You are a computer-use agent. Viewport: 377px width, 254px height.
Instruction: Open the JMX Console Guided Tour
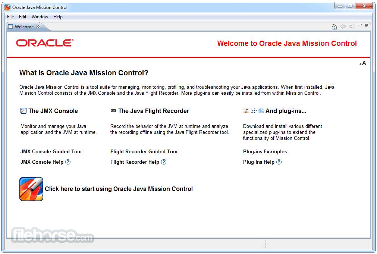point(51,151)
